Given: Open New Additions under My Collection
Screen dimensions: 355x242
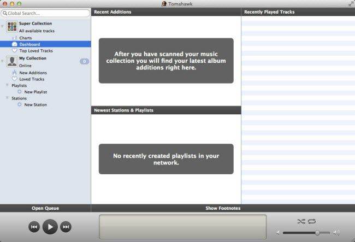Looking at the screenshot, I should click(33, 73).
